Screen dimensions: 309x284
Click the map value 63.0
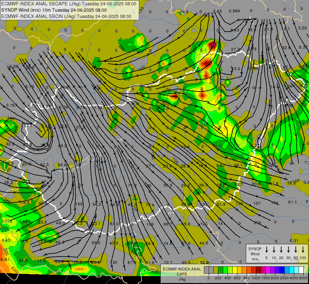[114, 224]
